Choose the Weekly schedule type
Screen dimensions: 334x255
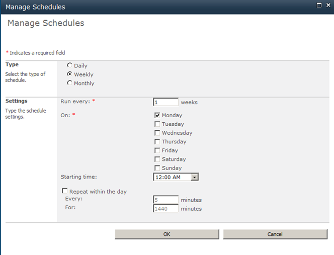(x=69, y=74)
